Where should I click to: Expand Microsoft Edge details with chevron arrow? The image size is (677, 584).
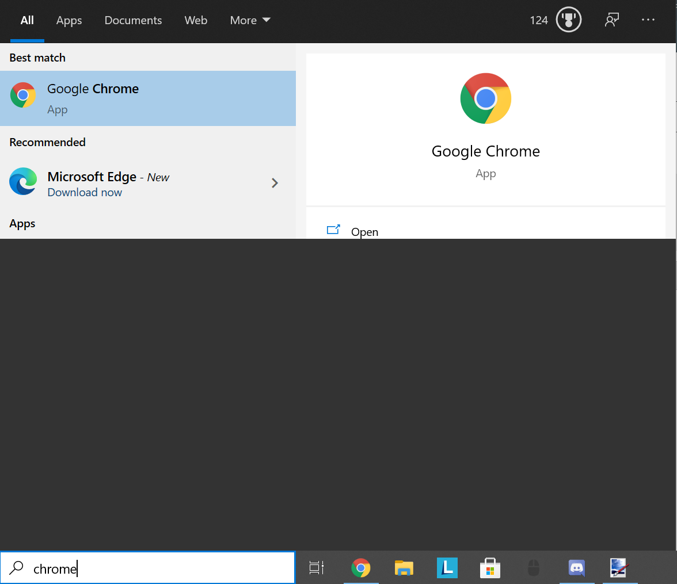coord(275,183)
